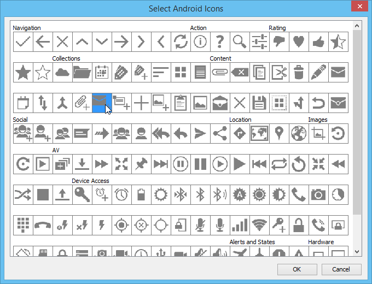The height and width of the screenshot is (284, 372).
Task: Select the repeat loop arrows icon
Action: 279,164
